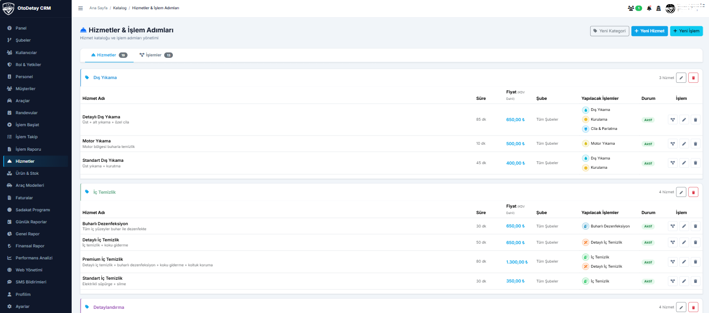
Task: Click the Aktif badge in Motor Yıkama row
Action: (x=648, y=144)
